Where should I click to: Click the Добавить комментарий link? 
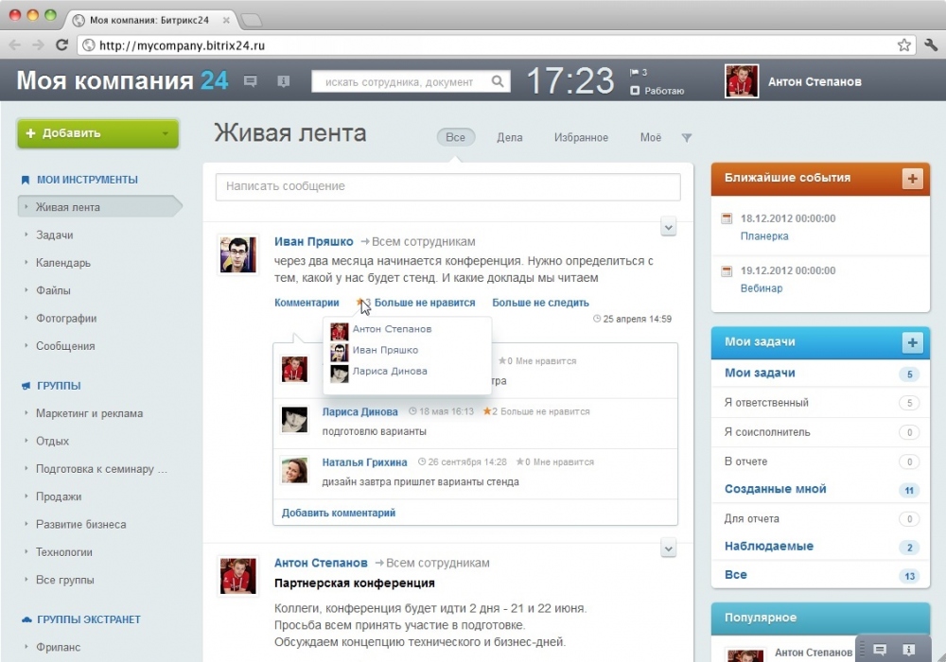coord(339,513)
